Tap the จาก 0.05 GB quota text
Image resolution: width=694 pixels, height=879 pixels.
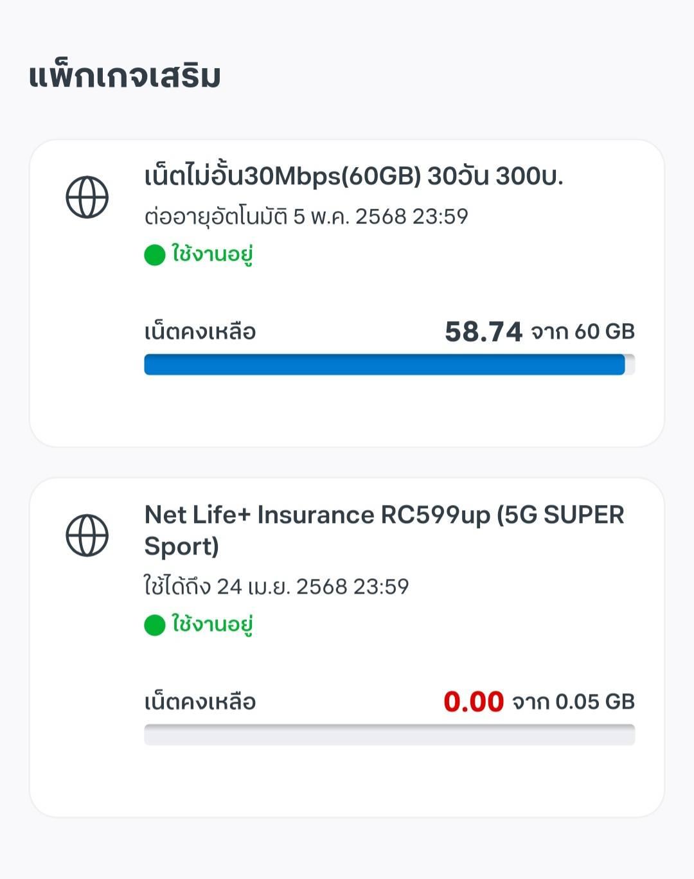[573, 702]
